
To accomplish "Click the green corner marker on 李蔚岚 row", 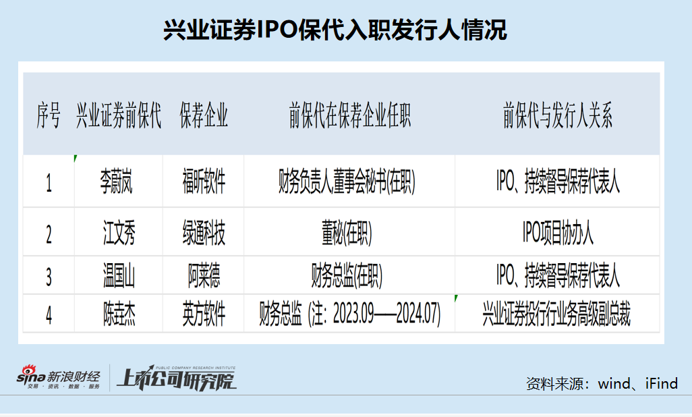I will [x=75, y=158].
